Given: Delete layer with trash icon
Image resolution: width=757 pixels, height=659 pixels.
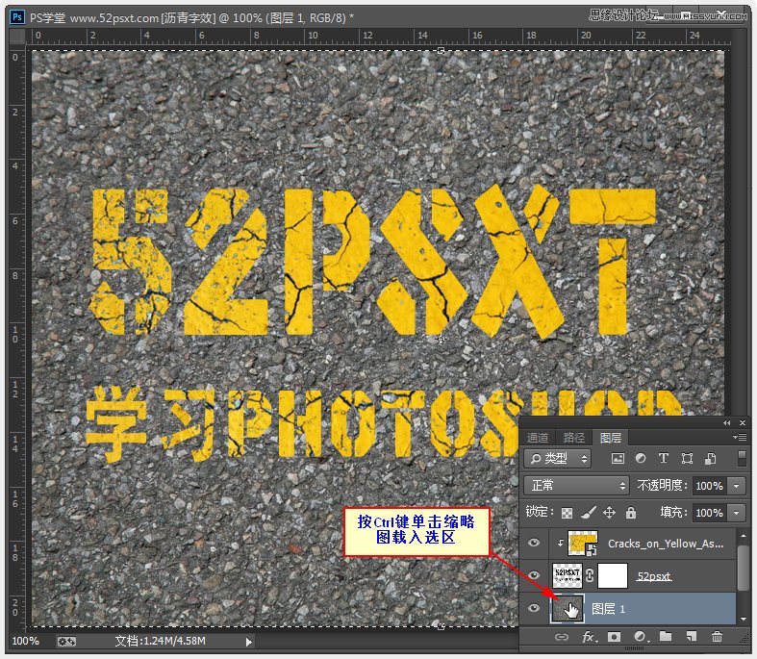Looking at the screenshot, I should [x=717, y=637].
